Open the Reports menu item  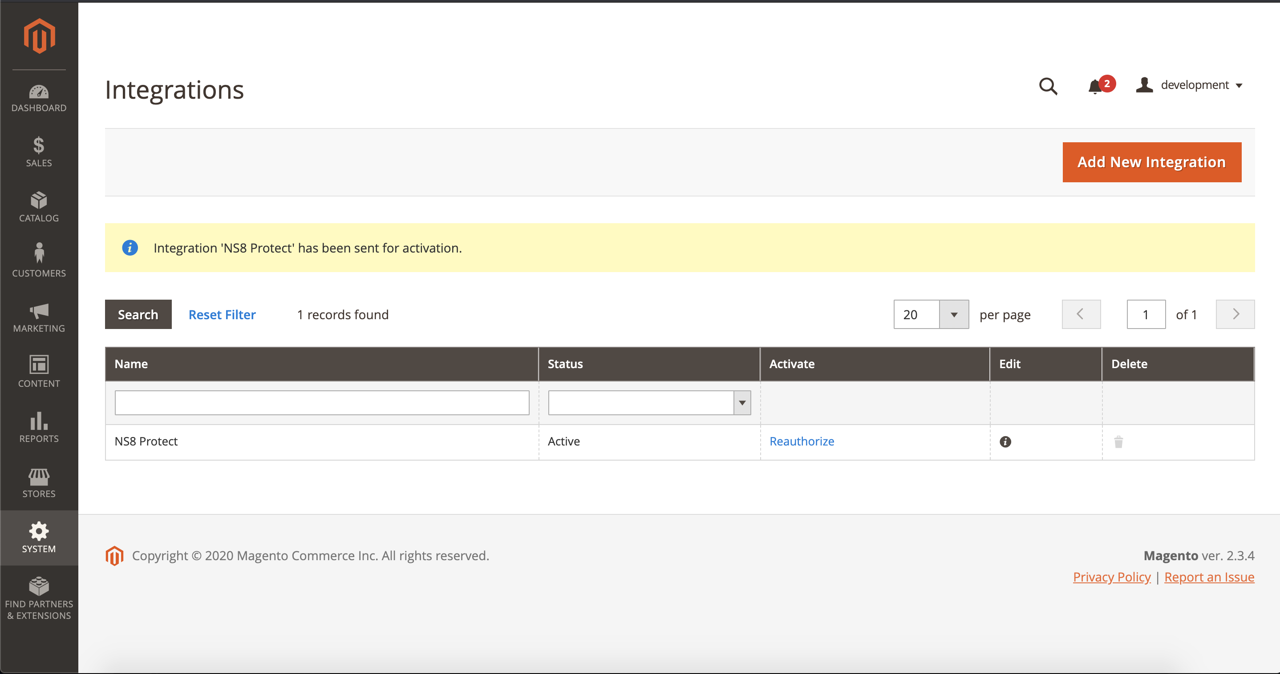39,427
